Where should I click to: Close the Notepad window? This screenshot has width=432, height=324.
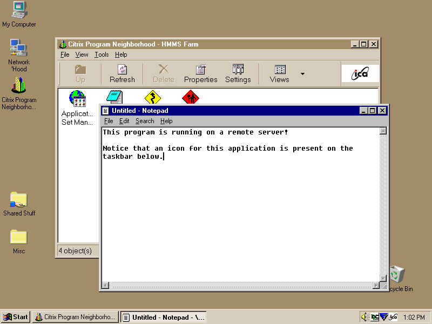382,111
